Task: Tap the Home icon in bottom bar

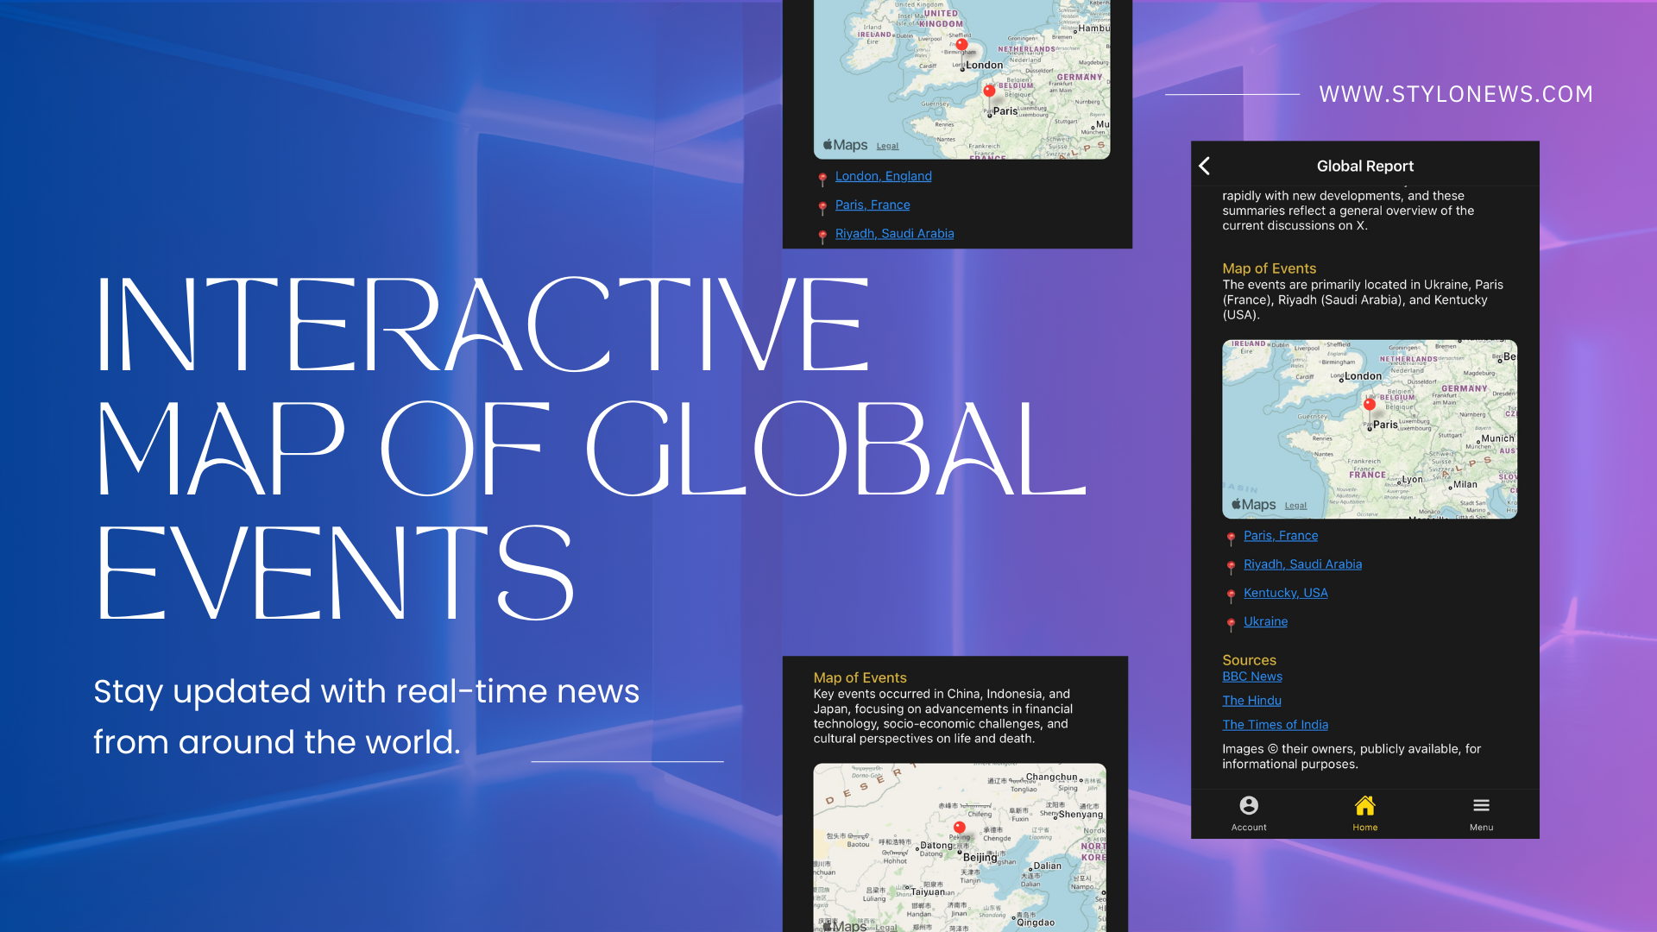Action: [1364, 806]
